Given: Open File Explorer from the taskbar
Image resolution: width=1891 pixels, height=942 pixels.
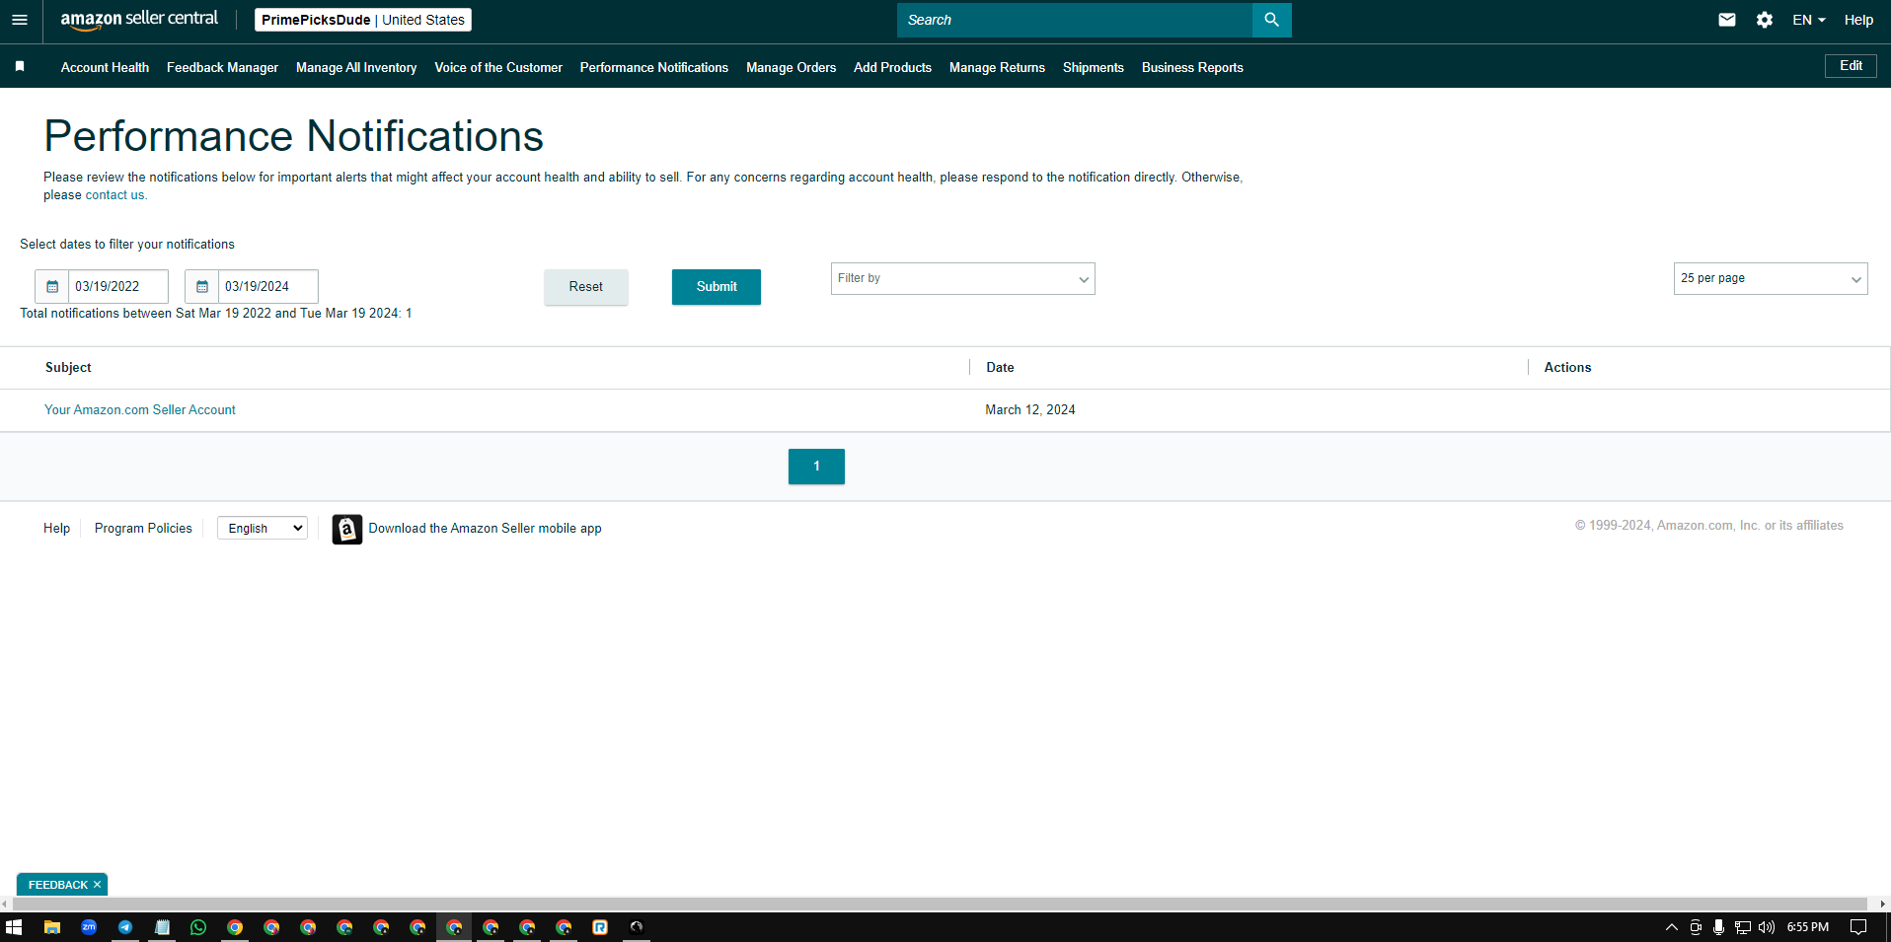Looking at the screenshot, I should tap(52, 927).
